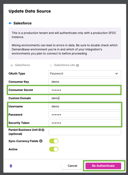Viewport: 128px width, 175px height.
Task: Click the Custom Domain text box
Action: [x=85, y=98]
